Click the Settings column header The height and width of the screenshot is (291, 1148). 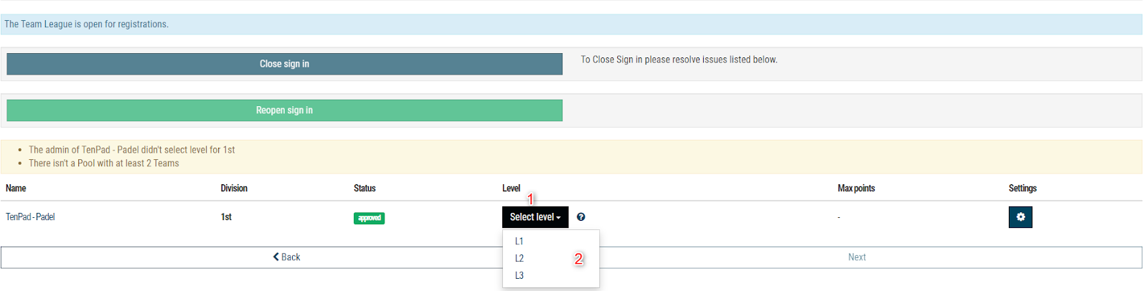[1022, 189]
